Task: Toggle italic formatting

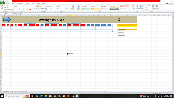Action: click(x=17, y=9)
